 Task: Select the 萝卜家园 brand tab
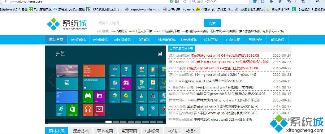[105, 131]
